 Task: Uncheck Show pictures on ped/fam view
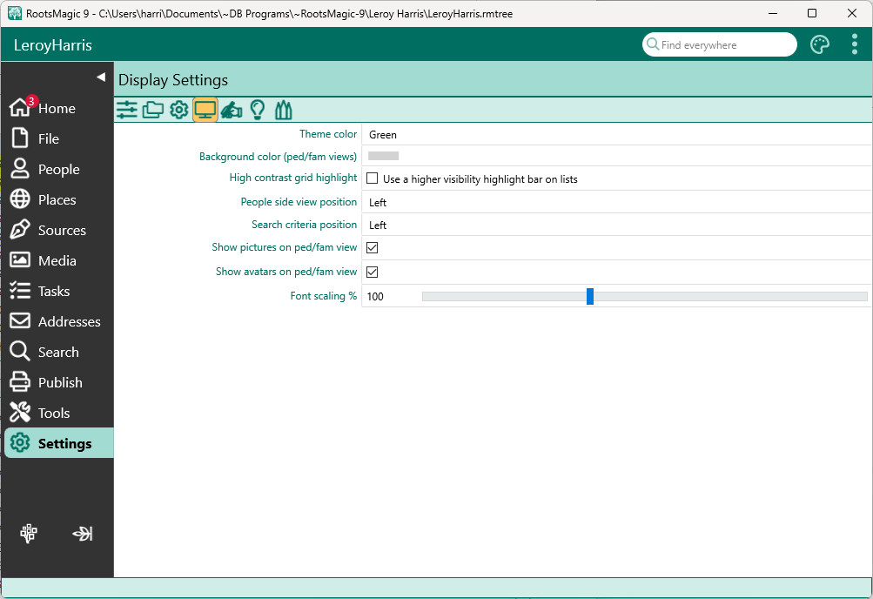click(373, 248)
